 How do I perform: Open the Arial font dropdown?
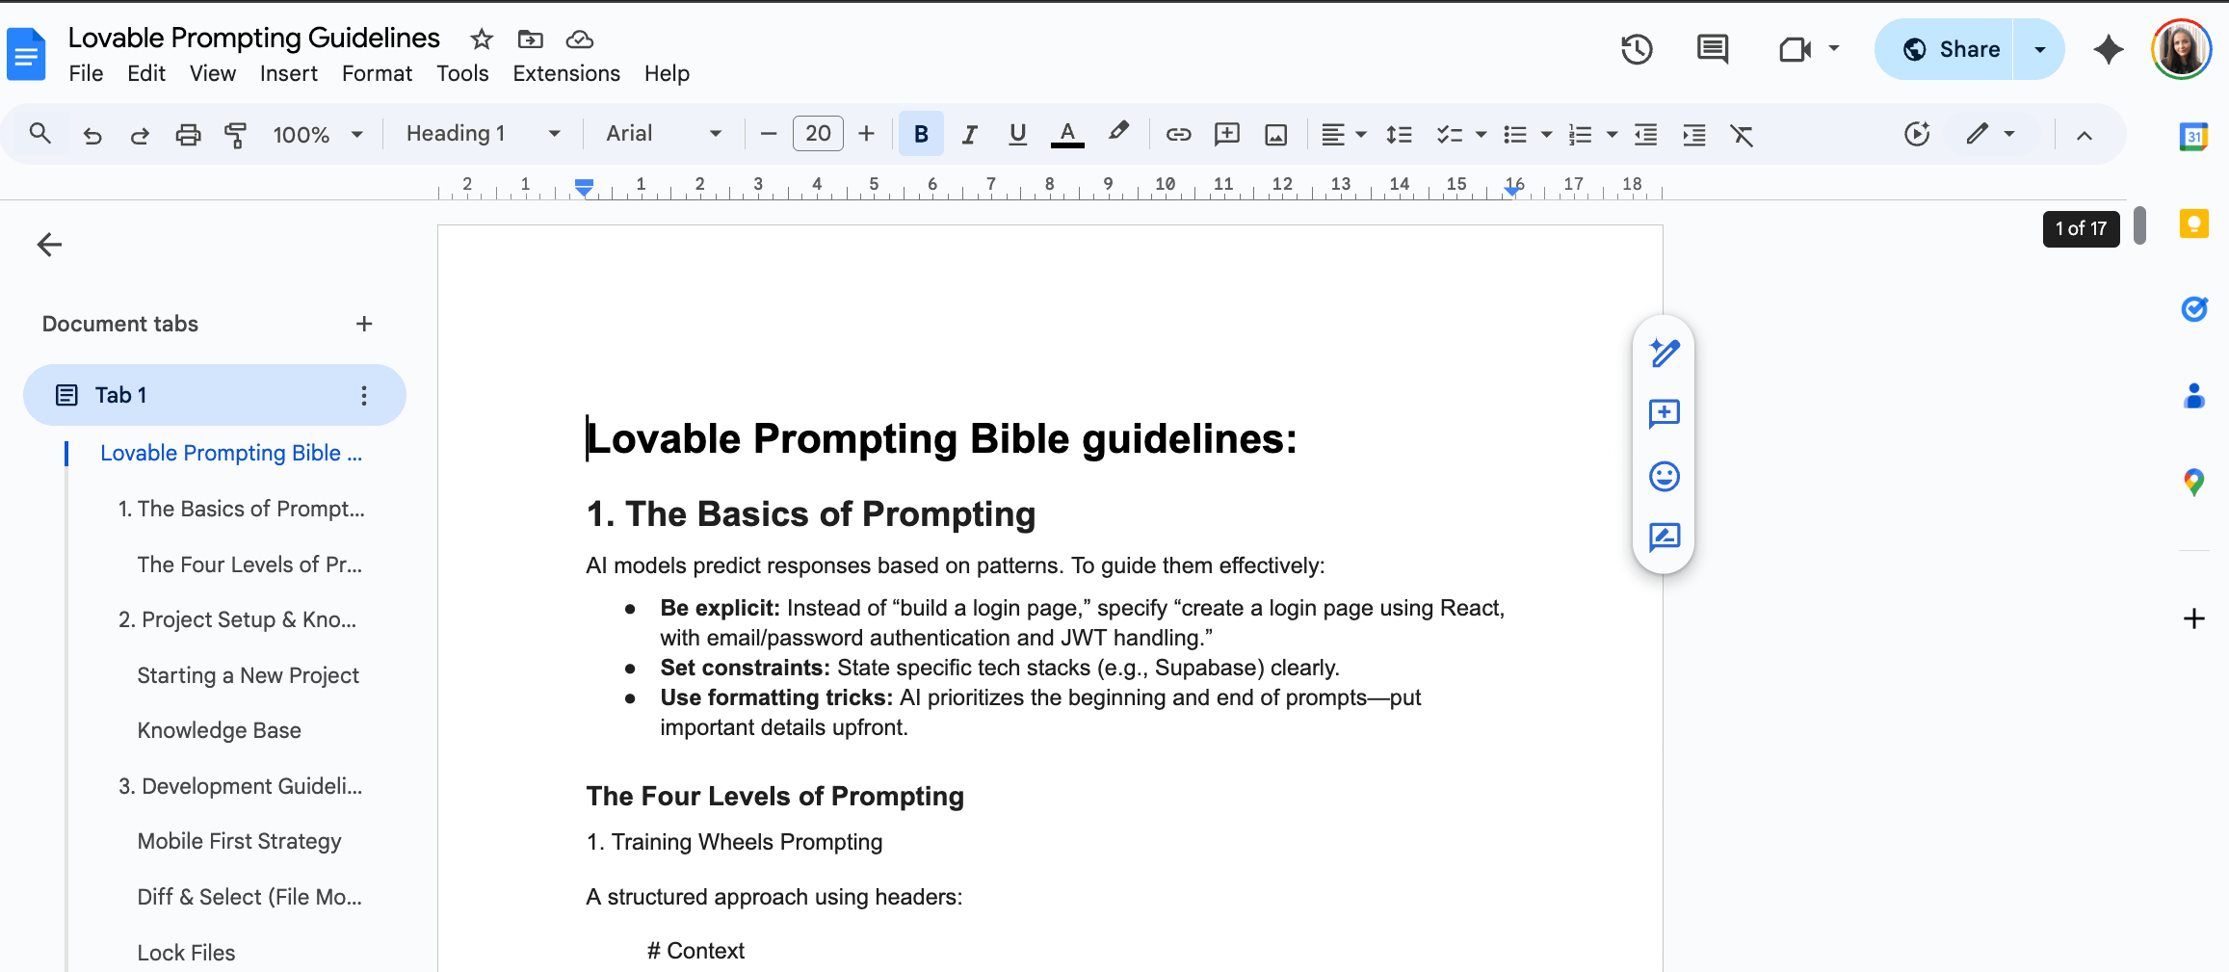(x=664, y=134)
